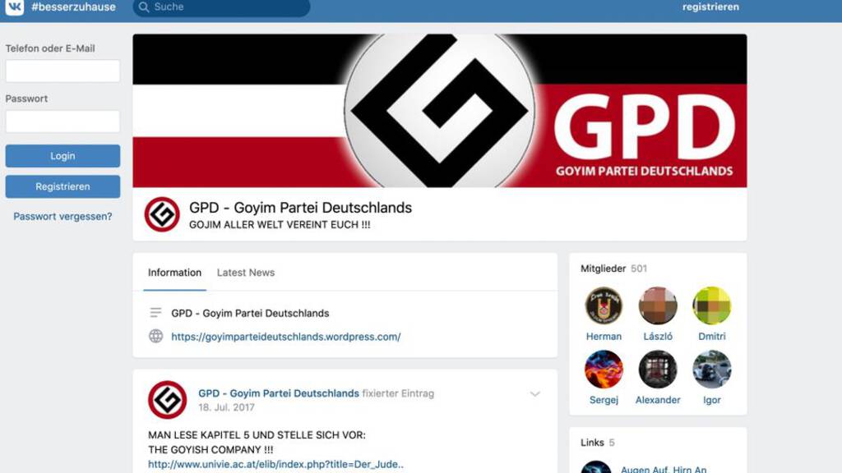Open the Passwort vergessen link
The width and height of the screenshot is (842, 473).
(x=62, y=217)
